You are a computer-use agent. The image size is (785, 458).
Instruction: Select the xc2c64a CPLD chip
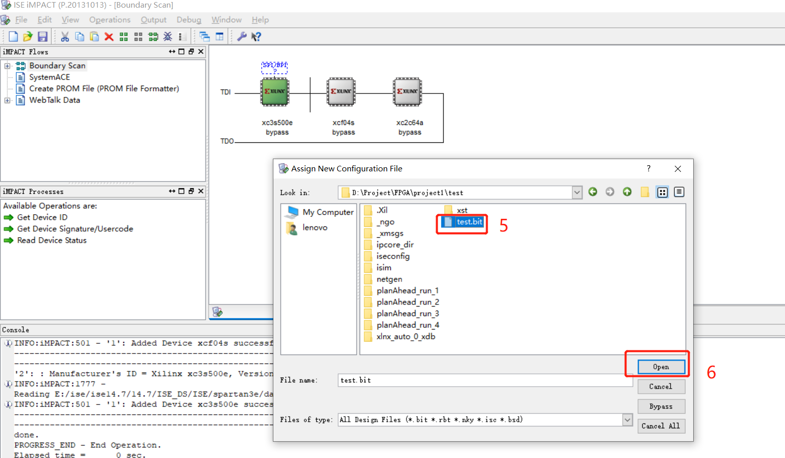(408, 92)
